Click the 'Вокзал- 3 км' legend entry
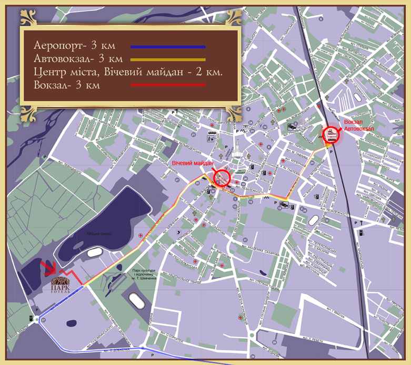This screenshot has height=365, width=411. point(67,85)
